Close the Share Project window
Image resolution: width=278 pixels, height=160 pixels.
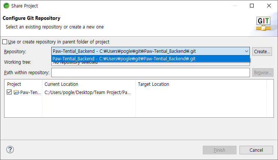[269, 6]
